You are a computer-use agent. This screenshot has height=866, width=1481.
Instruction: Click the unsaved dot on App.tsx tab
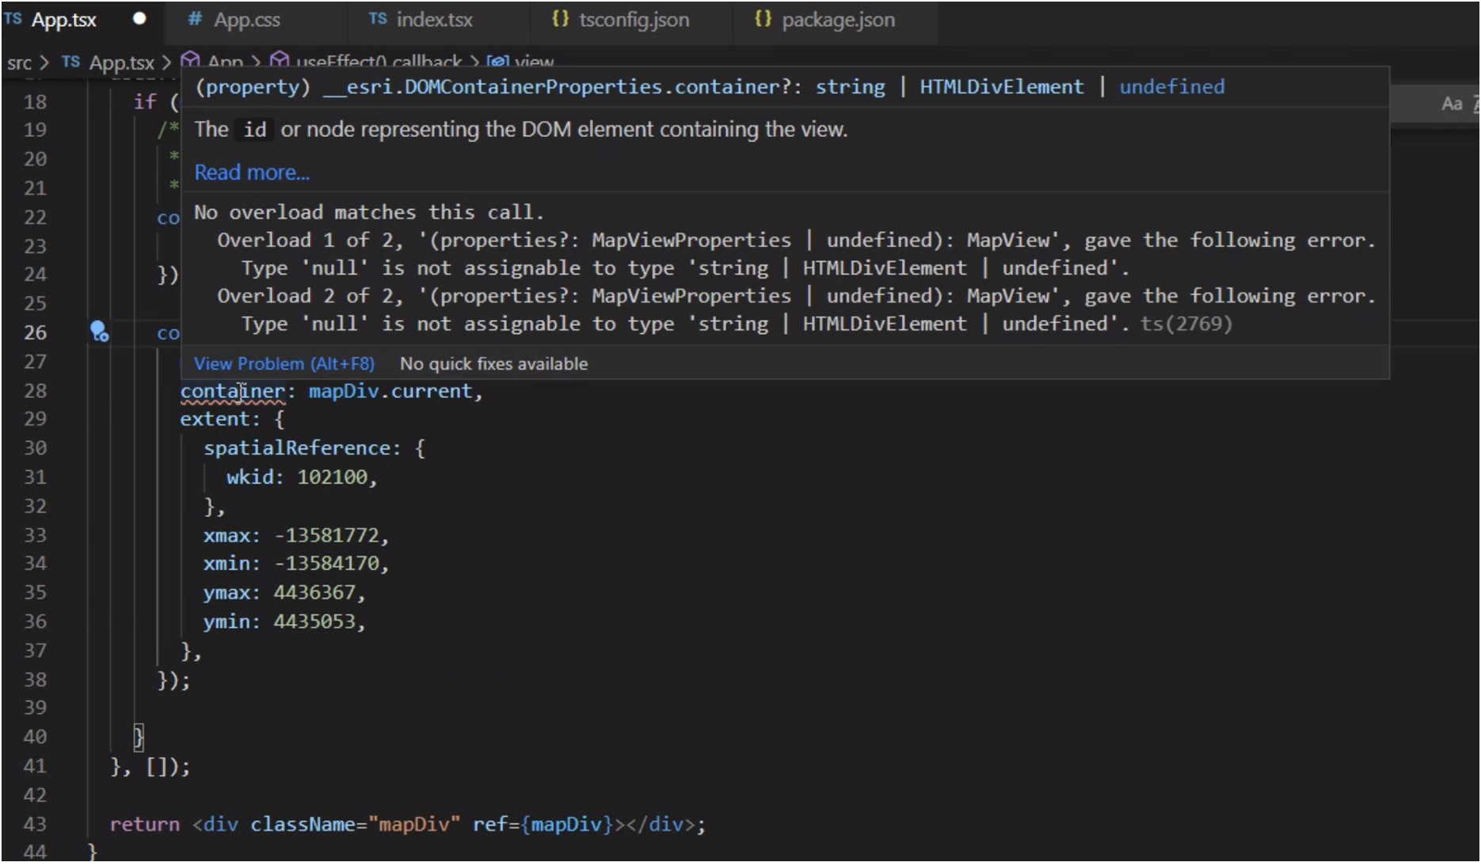[x=139, y=19]
